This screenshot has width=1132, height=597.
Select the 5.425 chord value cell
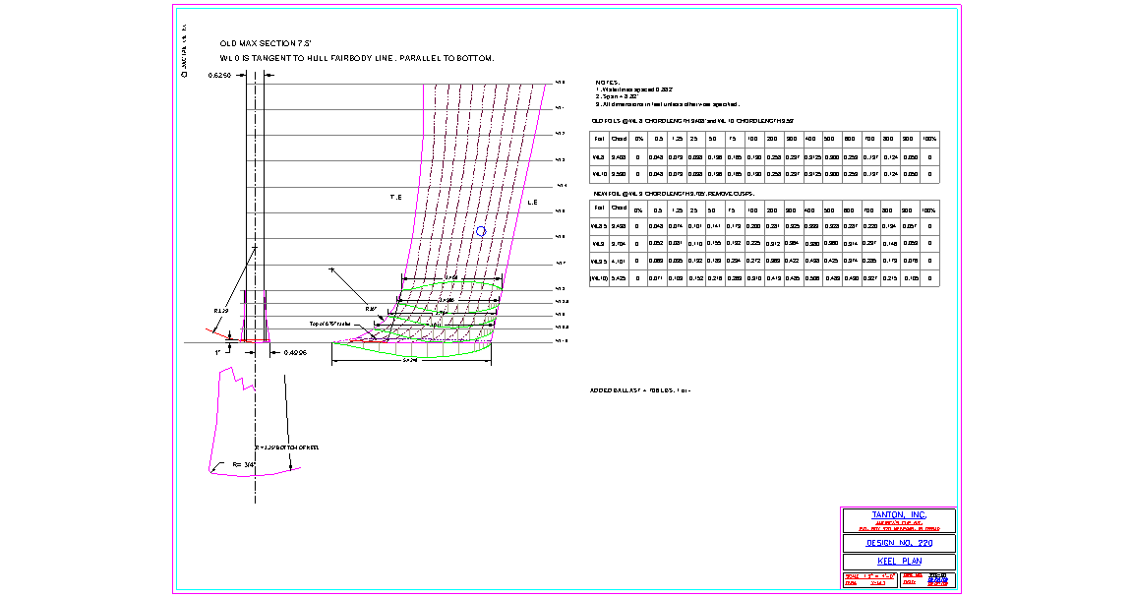point(619,278)
